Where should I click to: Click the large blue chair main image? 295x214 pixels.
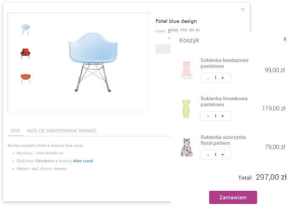(x=90, y=61)
